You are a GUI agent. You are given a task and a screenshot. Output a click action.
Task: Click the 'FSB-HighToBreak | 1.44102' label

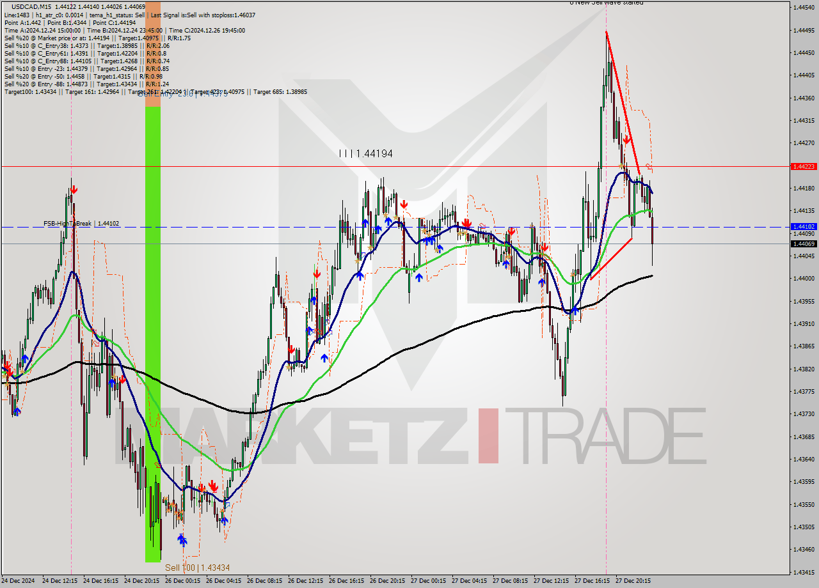pos(81,224)
